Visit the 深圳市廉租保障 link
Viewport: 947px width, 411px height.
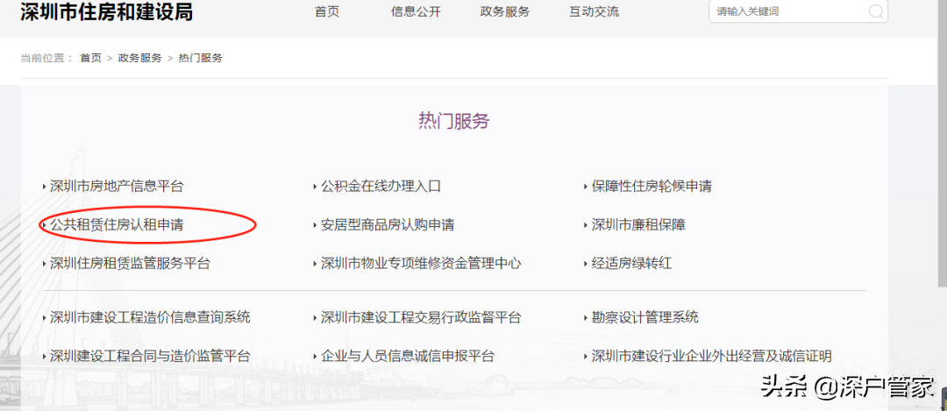click(638, 225)
